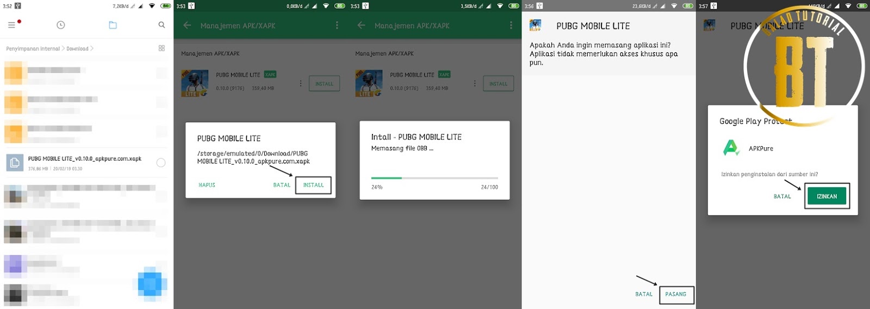The width and height of the screenshot is (870, 309).
Task: Click the 24% OBB install progress bar
Action: 434,178
